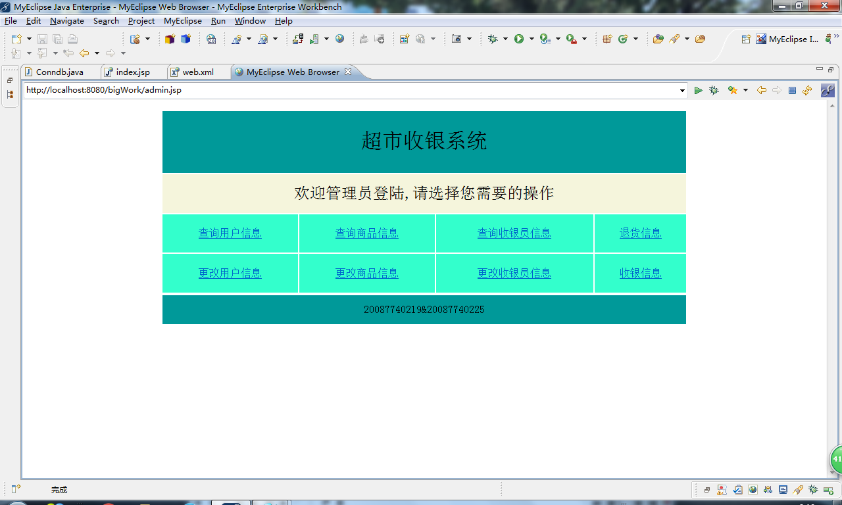Click the Open Perspective icon
This screenshot has width=842, height=505.
pos(746,39)
